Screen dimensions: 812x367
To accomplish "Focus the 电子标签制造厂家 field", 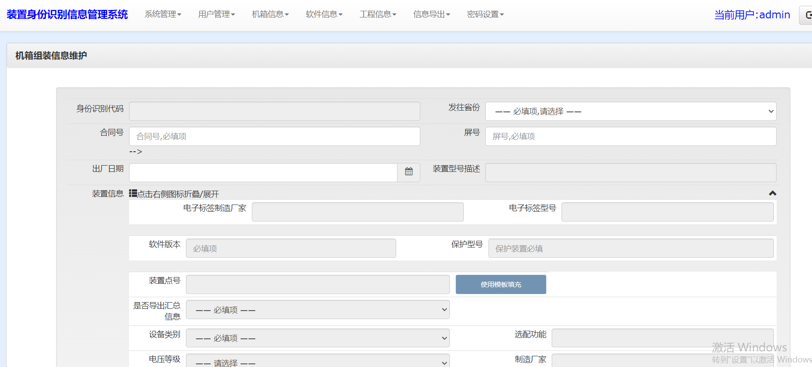I will [x=358, y=212].
